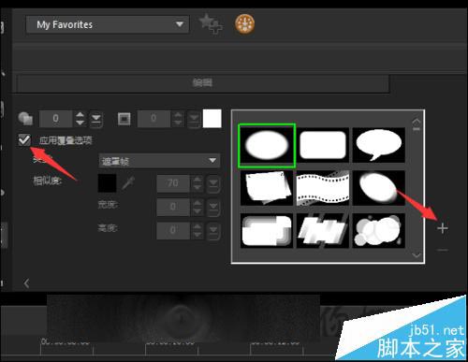Open the similarity slider popup button
The image size is (468, 362).
click(213, 183)
